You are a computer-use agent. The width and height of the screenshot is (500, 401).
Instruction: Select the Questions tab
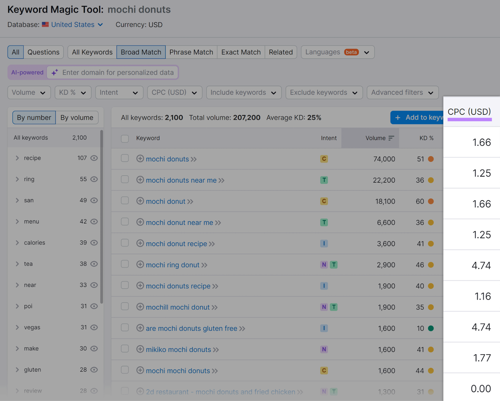point(43,52)
